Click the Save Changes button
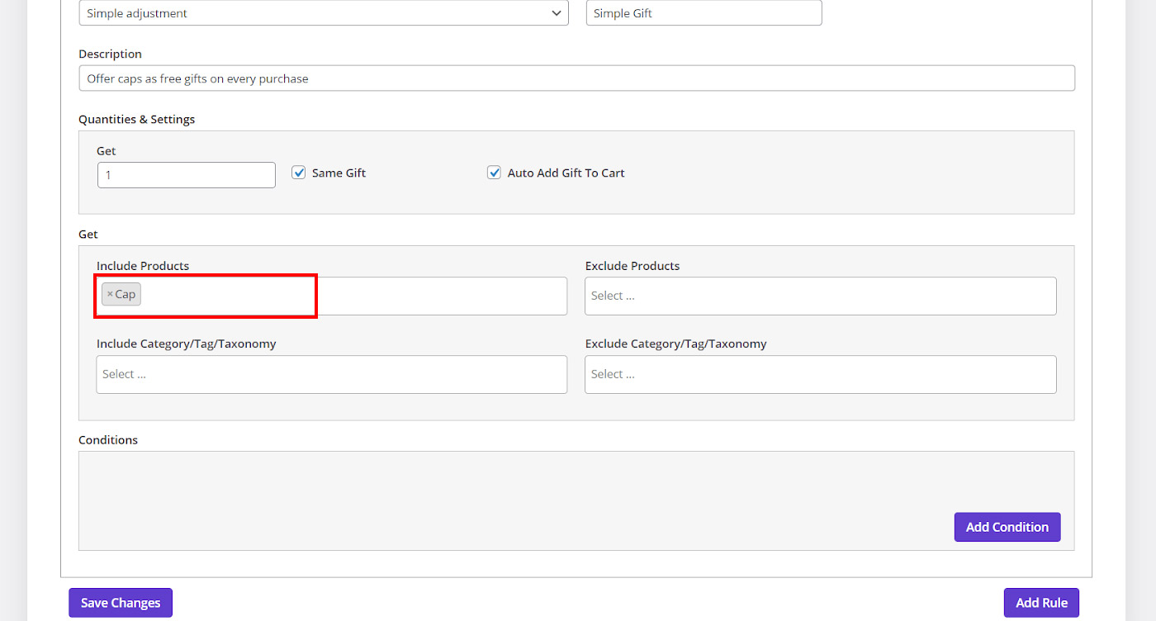Screen dimensions: 1156x621 coord(121,603)
